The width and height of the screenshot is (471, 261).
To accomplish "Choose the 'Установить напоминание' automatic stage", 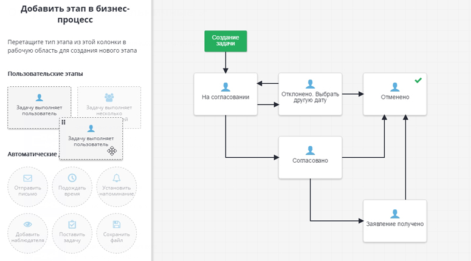I will point(117,187).
